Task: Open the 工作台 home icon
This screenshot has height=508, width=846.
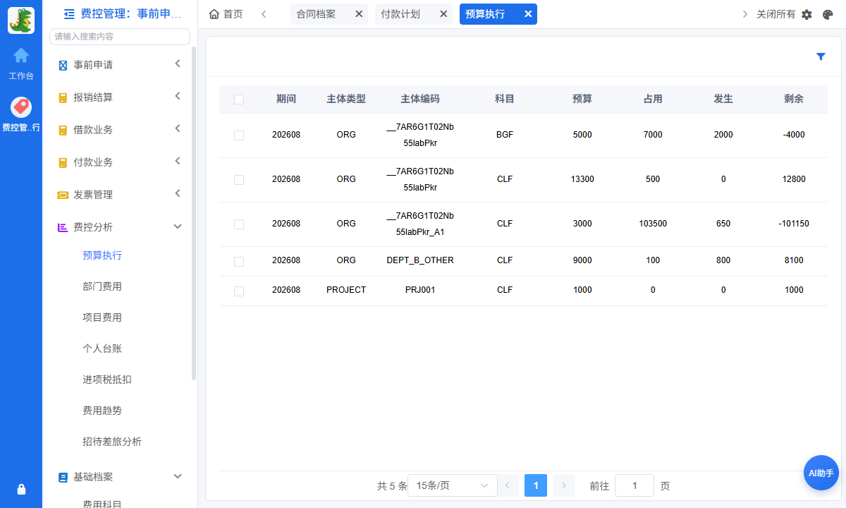Action: pos(21,55)
